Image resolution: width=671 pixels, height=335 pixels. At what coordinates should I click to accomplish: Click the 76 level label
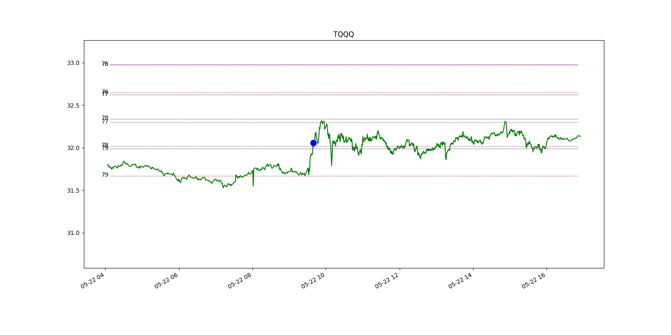point(105,91)
